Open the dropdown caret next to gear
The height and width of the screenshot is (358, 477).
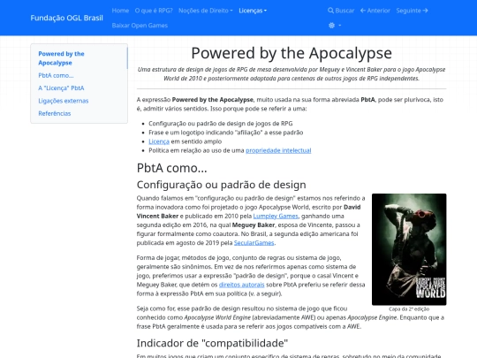[x=339, y=26]
